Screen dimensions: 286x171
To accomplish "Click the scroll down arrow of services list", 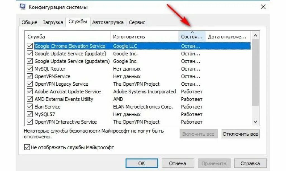I will (x=255, y=122).
